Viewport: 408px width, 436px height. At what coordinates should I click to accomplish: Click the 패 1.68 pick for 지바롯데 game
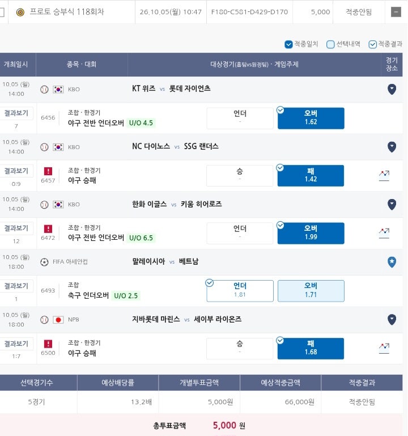[x=311, y=349]
